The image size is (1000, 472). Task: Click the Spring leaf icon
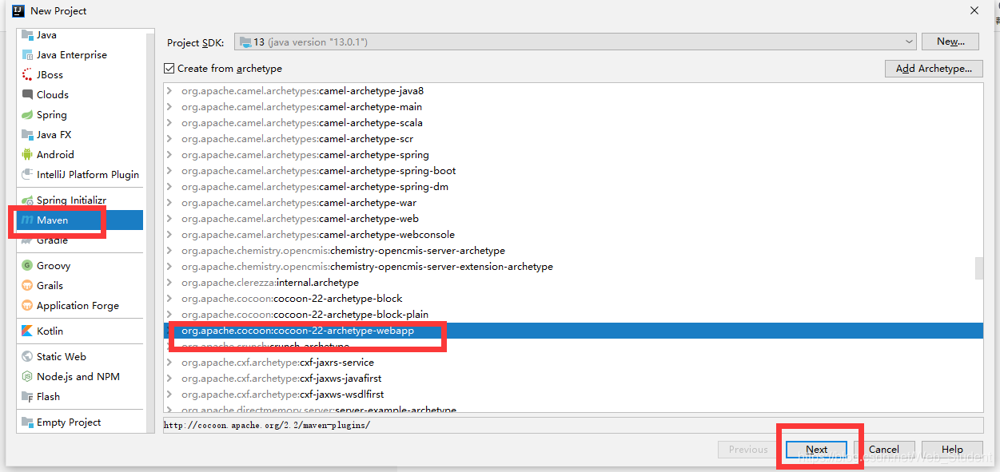27,115
